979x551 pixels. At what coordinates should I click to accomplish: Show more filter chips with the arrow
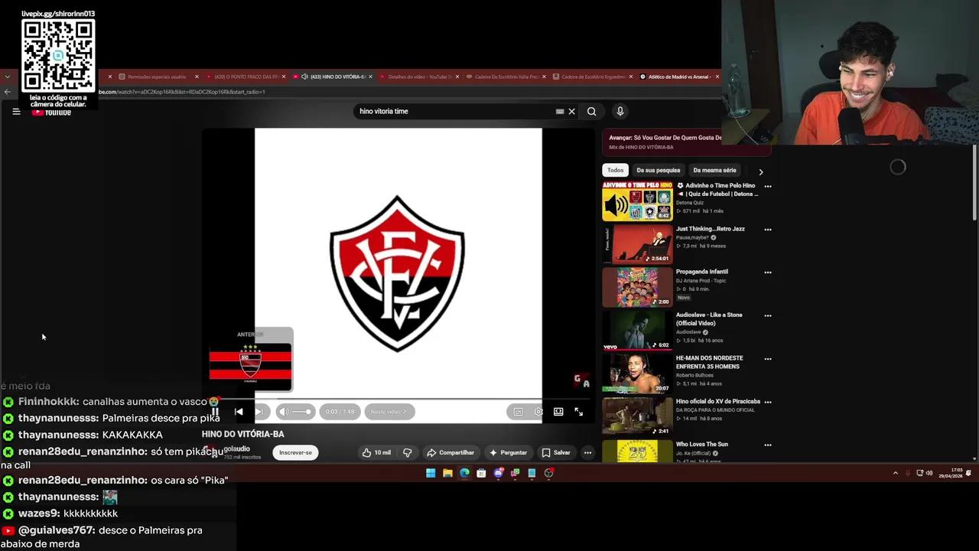[x=760, y=171]
